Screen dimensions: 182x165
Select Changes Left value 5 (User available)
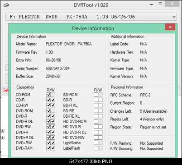(153, 111)
